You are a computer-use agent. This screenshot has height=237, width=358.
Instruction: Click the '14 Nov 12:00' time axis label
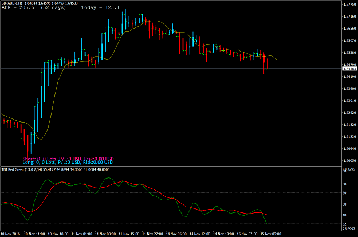coord(200,234)
